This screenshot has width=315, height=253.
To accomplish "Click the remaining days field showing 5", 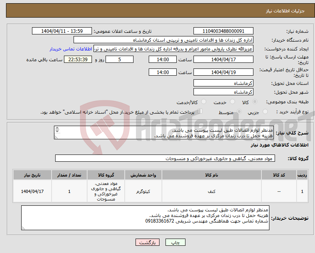I will (120, 59).
